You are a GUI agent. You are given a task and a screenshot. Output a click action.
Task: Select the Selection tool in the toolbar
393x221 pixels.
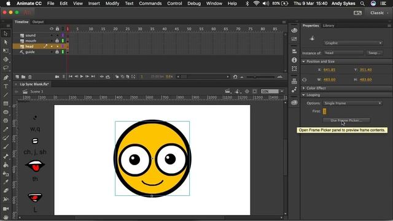tap(6, 34)
